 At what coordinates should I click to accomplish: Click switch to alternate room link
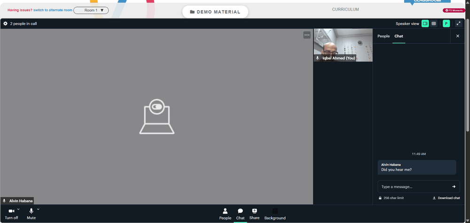pos(53,10)
